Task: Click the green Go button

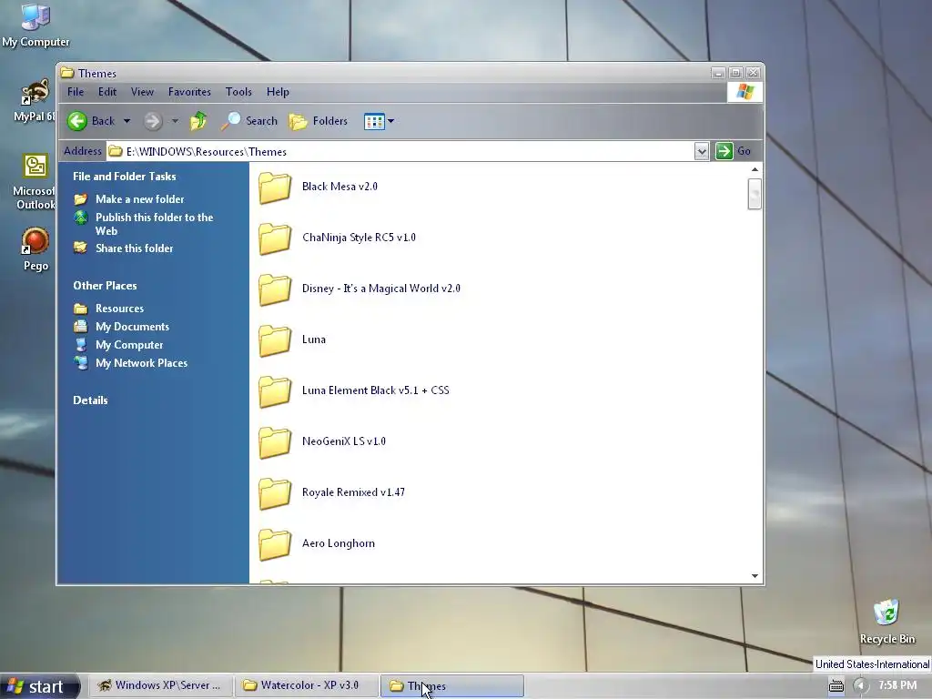Action: 734,152
